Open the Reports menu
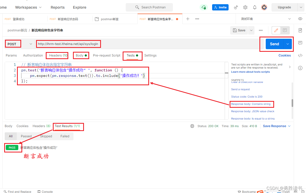306x193 pixels. click(x=58, y=7)
